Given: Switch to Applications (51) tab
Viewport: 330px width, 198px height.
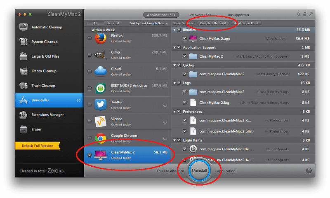Looking at the screenshot, I should coord(161,15).
